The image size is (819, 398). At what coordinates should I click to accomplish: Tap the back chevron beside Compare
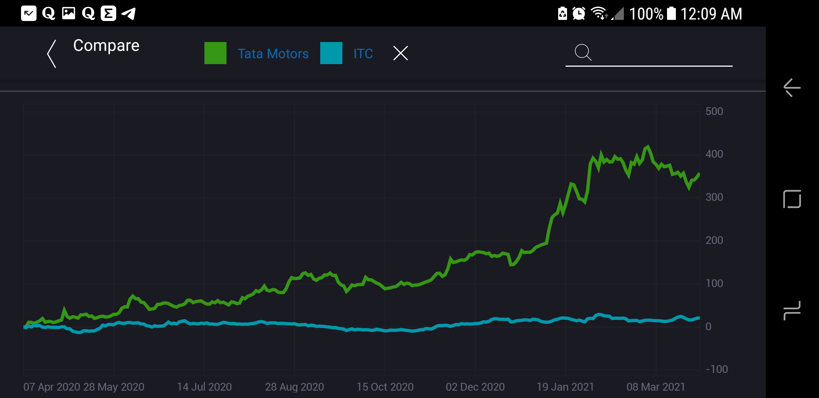pyautogui.click(x=52, y=54)
